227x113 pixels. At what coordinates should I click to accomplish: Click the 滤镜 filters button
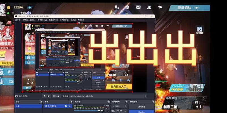pos(56,96)
